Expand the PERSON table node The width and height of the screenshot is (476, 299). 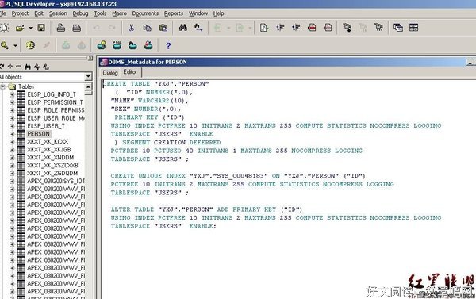pos(12,134)
